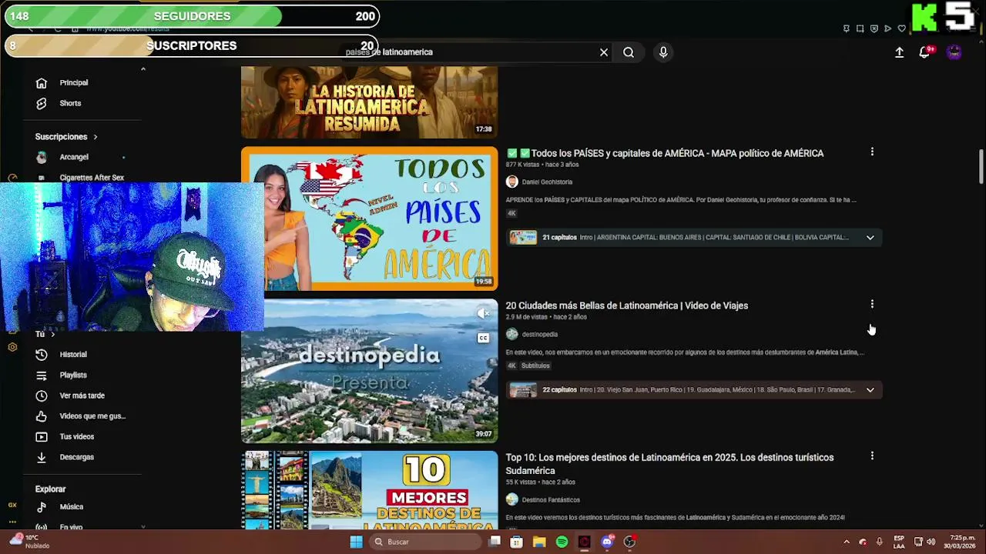The image size is (986, 554).
Task: Open video title 20 Ciudades más Bellas
Action: coord(627,305)
